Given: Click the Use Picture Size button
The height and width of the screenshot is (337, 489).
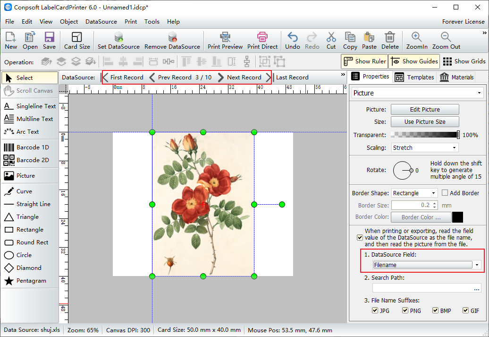Looking at the screenshot, I should [x=425, y=122].
